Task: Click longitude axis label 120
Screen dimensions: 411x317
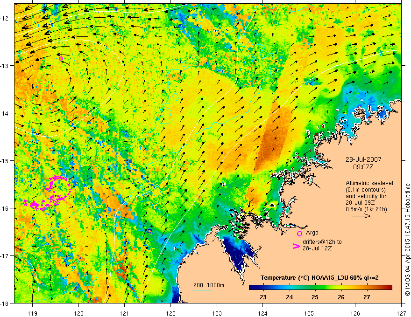Action: 78,313
